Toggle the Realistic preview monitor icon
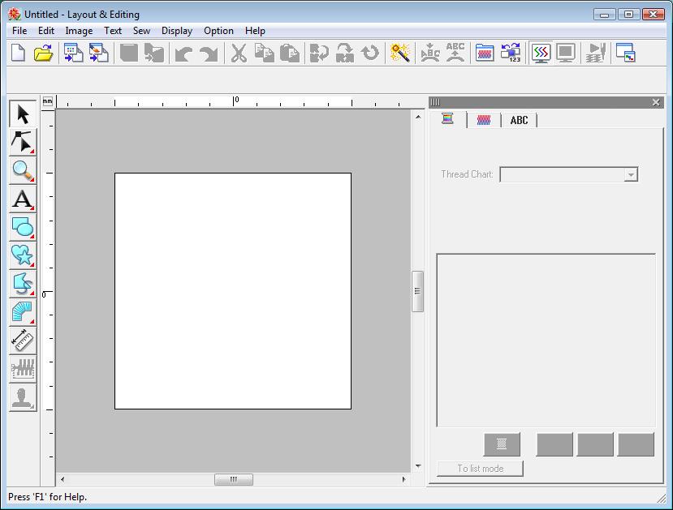Viewport: 673px width, 510px height. pos(566,53)
